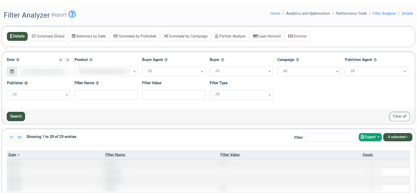The height and width of the screenshot is (193, 417).
Task: Click the help question mark beside Report title
Action: click(72, 14)
